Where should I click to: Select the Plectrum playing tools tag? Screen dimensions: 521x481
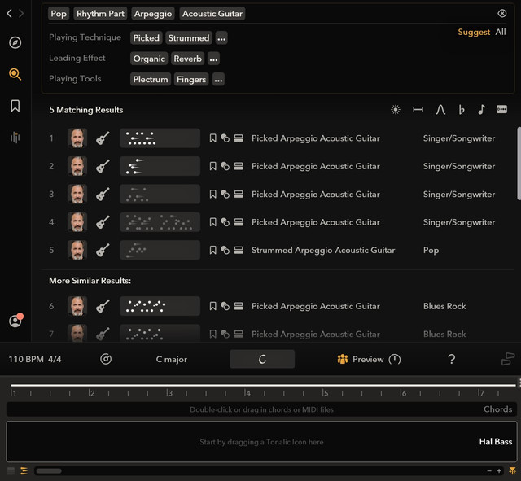[x=151, y=80]
